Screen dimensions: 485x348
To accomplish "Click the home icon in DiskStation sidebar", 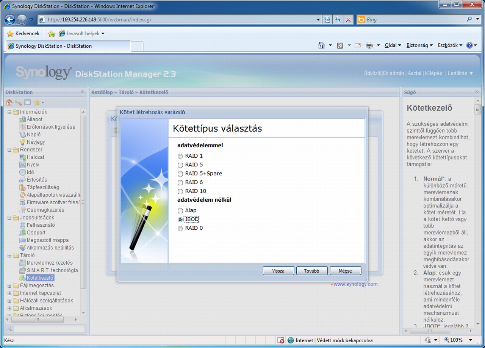I will tap(9, 102).
